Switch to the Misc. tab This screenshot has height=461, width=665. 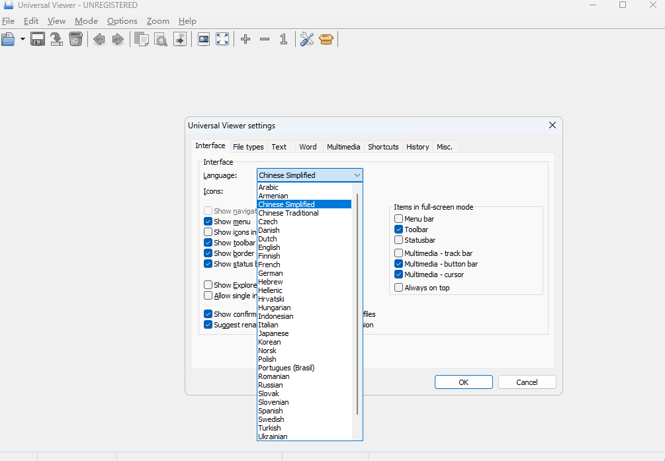coord(445,147)
